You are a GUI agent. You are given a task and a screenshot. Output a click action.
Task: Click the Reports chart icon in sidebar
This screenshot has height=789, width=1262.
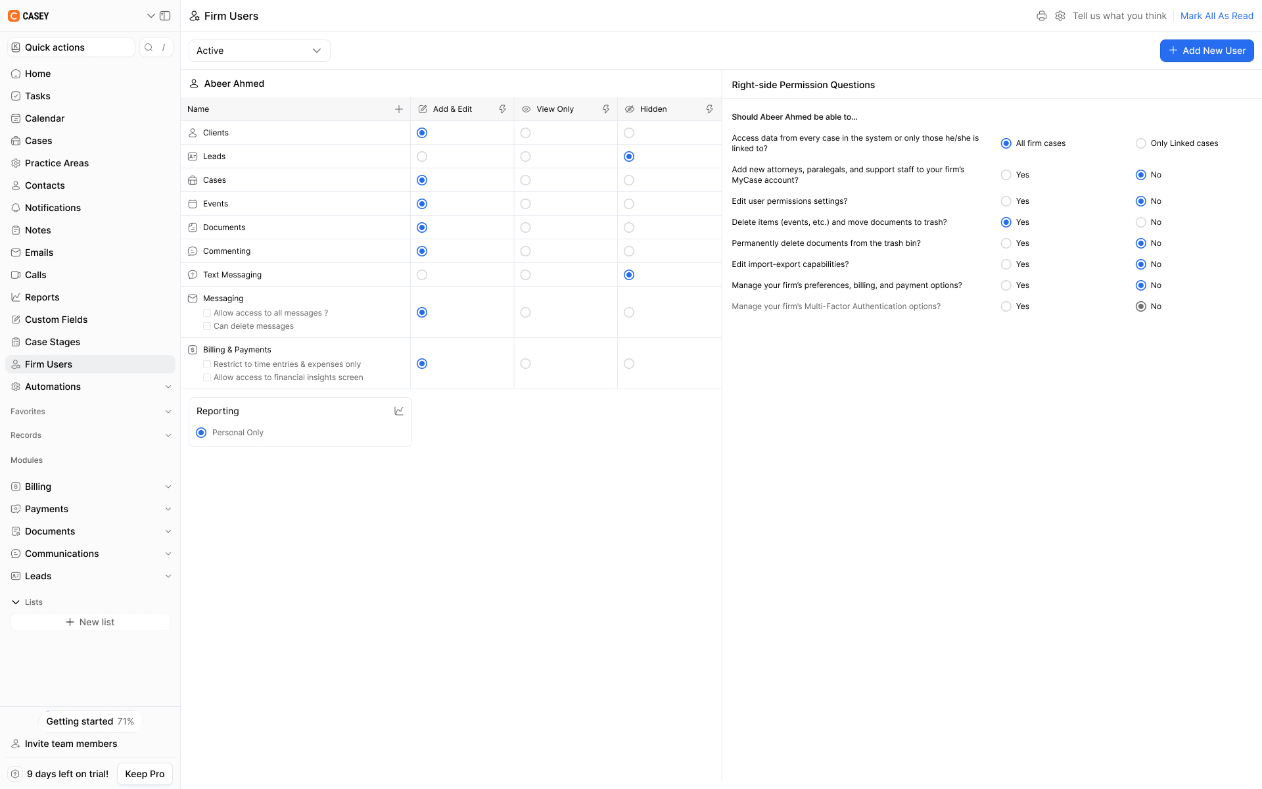tap(16, 297)
